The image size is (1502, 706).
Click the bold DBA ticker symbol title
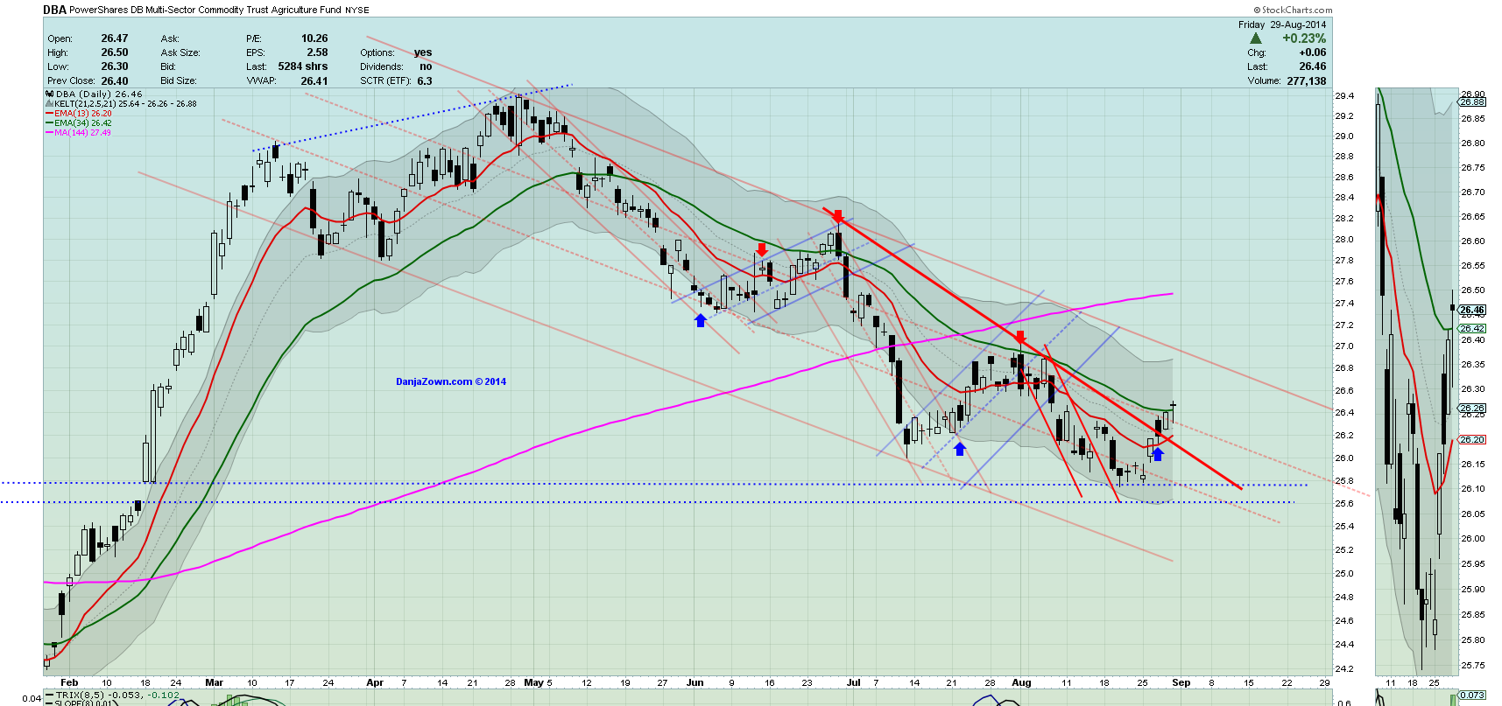[x=54, y=10]
